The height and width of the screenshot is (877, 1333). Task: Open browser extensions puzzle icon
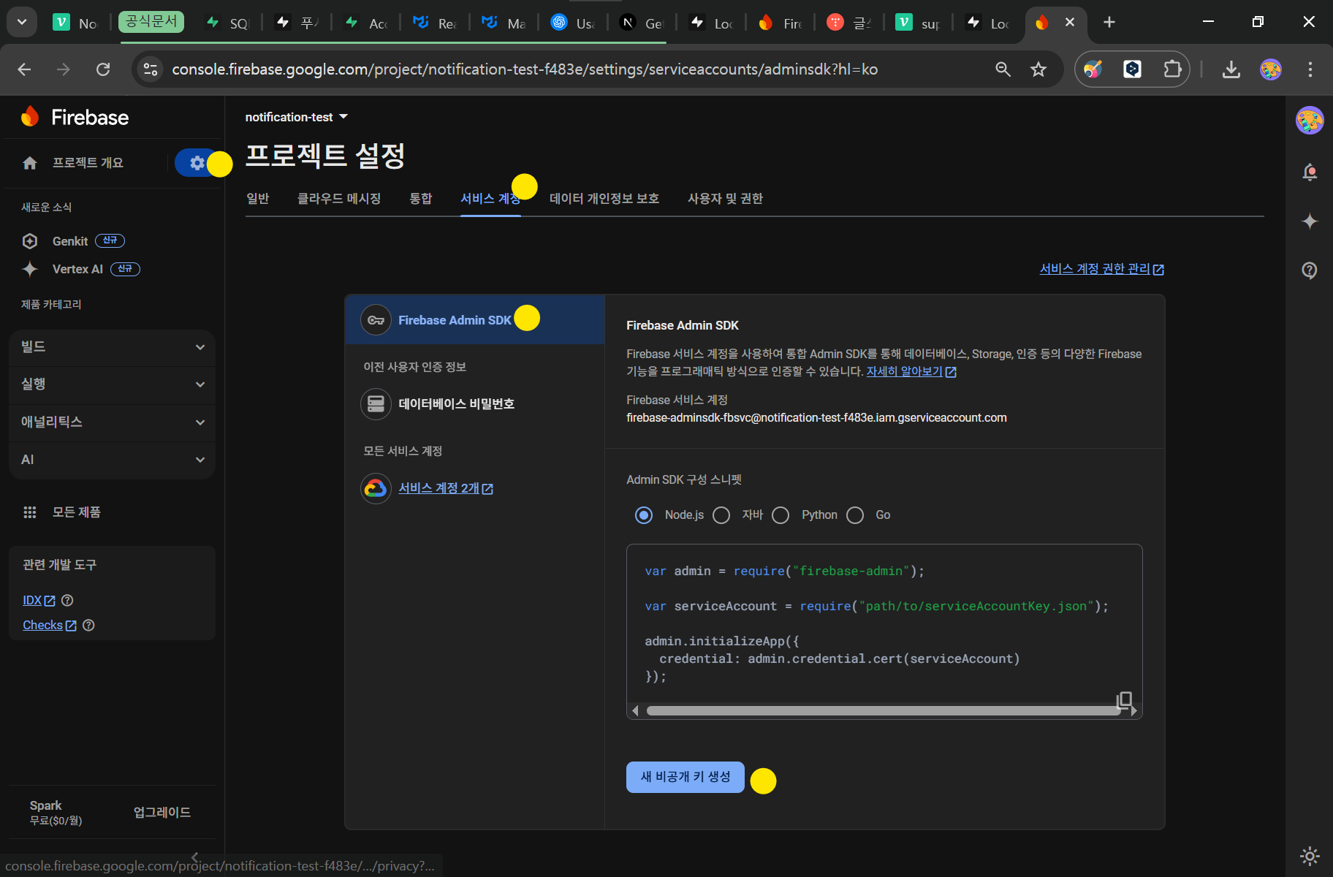[1172, 69]
